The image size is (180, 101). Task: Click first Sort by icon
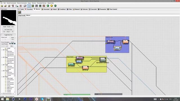pos(10,44)
